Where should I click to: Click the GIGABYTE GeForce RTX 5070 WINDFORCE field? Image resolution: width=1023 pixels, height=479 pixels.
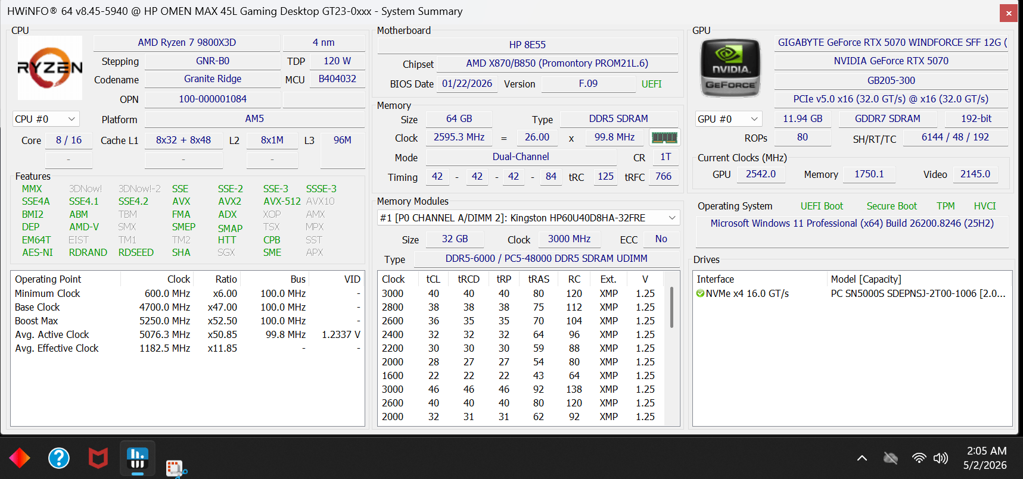pos(891,43)
